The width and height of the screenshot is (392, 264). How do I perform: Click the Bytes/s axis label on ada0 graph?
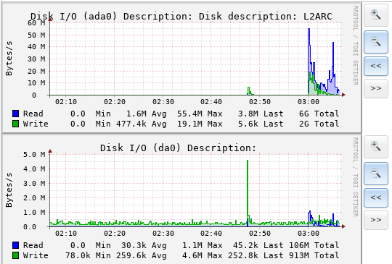point(9,59)
